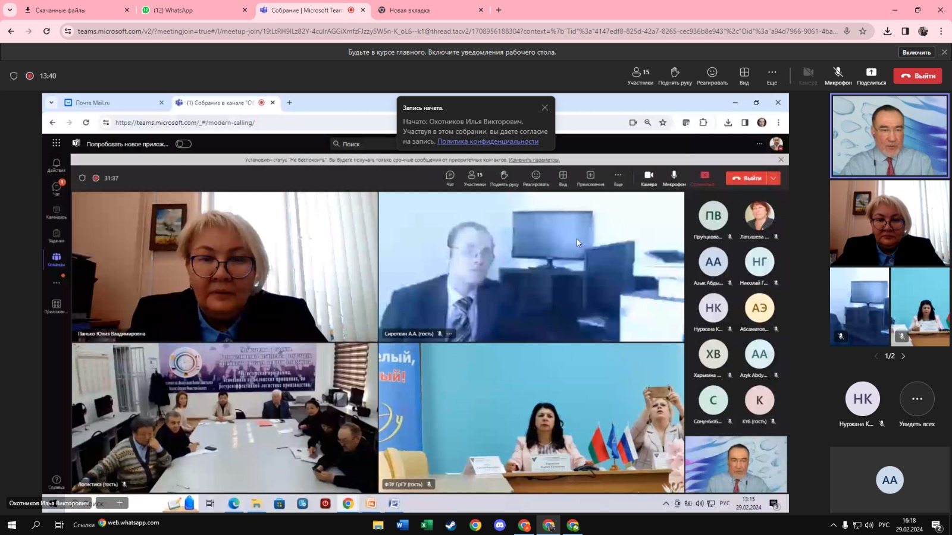Share screen with Поделиться button

[x=871, y=76]
